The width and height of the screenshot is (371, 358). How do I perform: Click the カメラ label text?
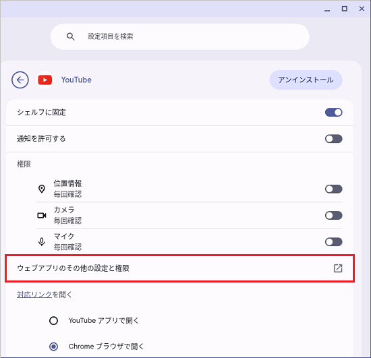point(64,210)
